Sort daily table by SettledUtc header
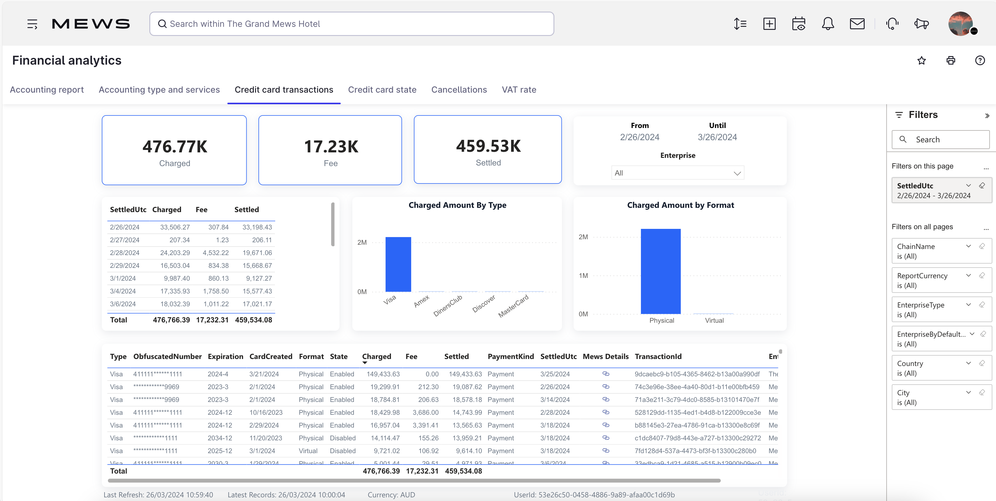Viewport: 996px width, 501px height. coord(128,210)
